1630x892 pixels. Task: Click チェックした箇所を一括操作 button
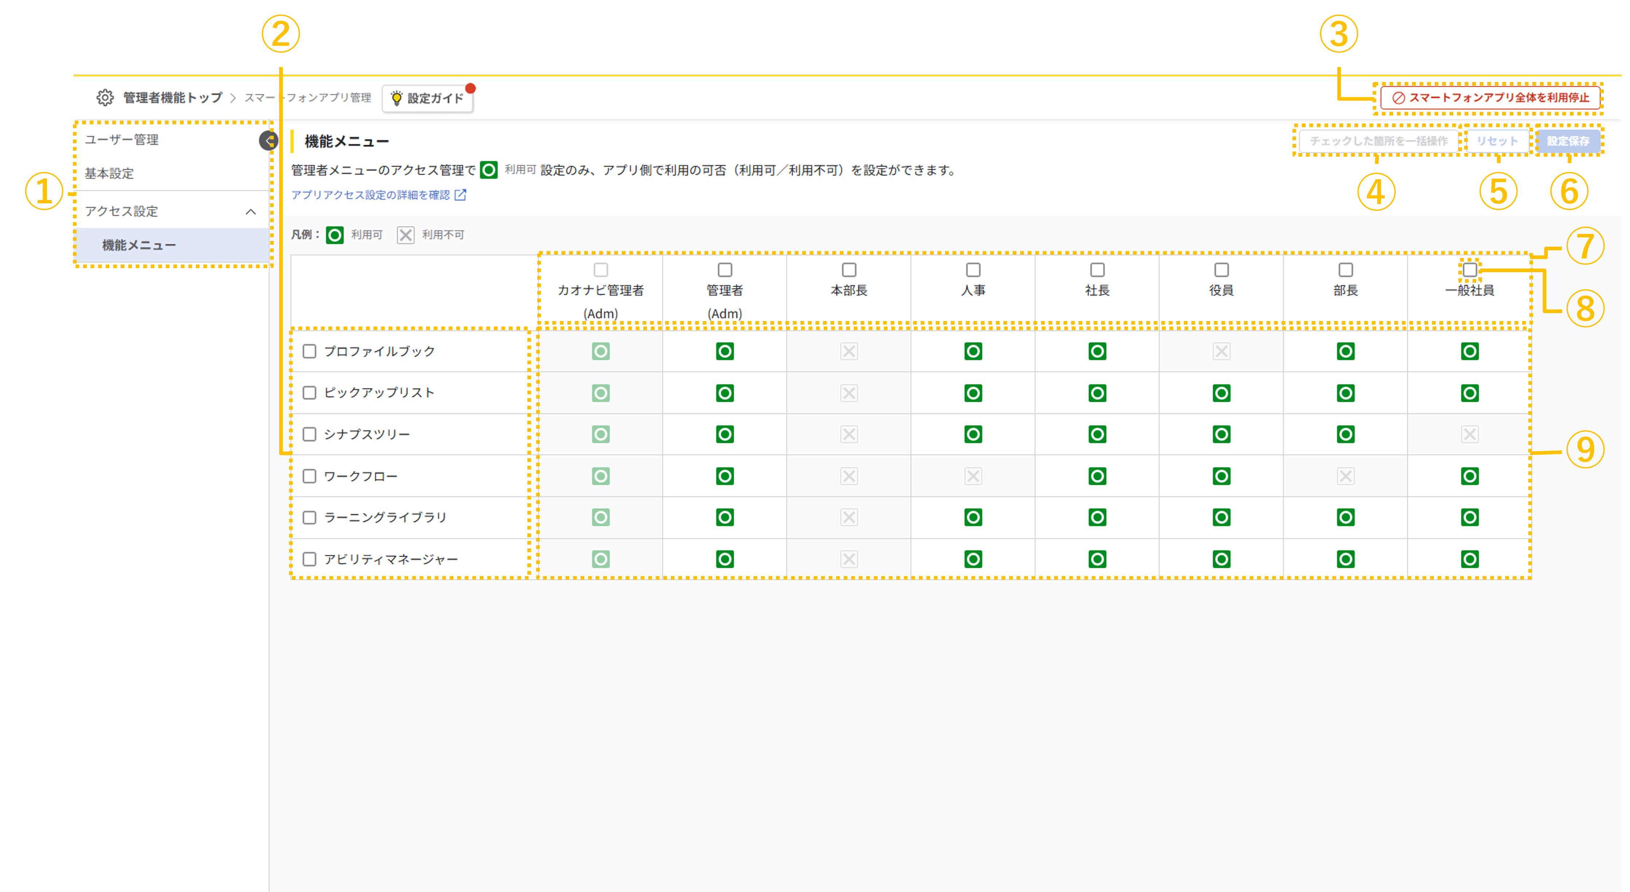[x=1378, y=140]
